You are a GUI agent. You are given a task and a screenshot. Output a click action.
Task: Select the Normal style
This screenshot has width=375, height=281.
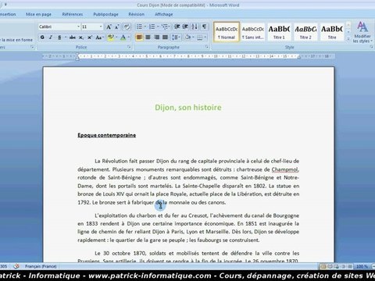click(227, 32)
